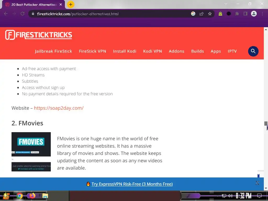Image resolution: width=268 pixels, height=201 pixels.
Task: Click the '2. FMovies' heading
Action: click(x=27, y=123)
